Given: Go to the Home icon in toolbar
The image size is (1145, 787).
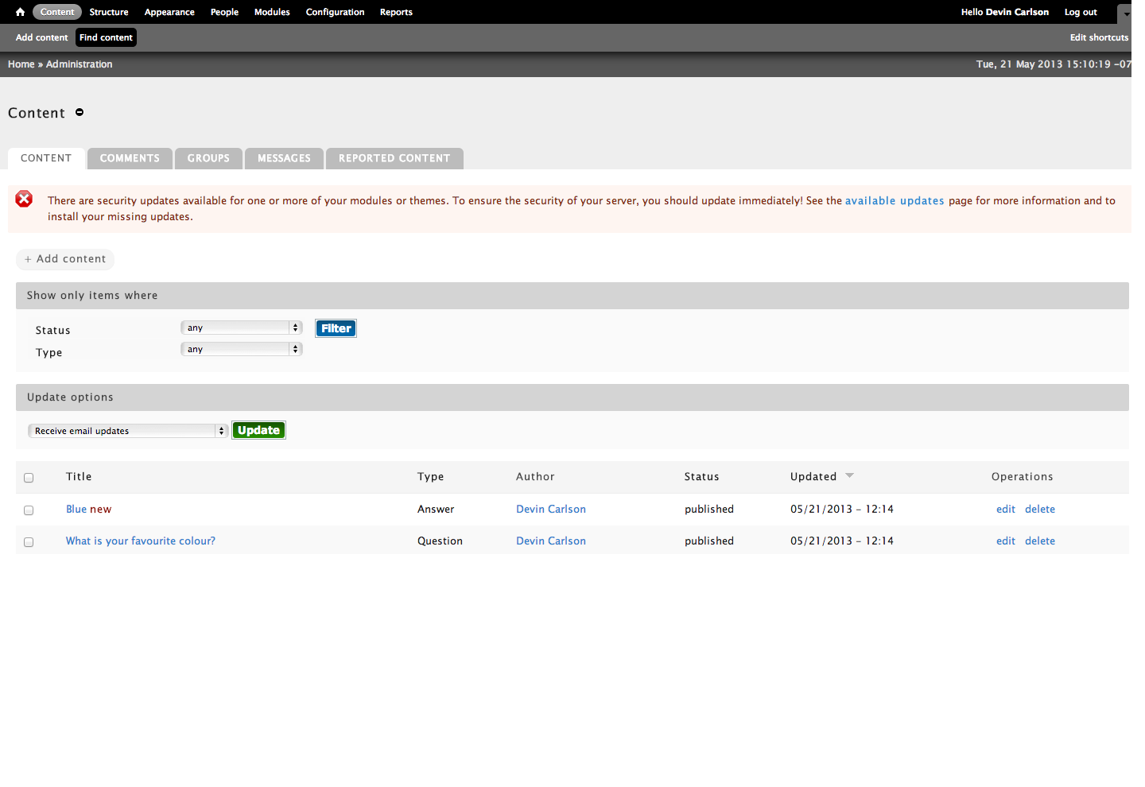Looking at the screenshot, I should click(x=20, y=12).
